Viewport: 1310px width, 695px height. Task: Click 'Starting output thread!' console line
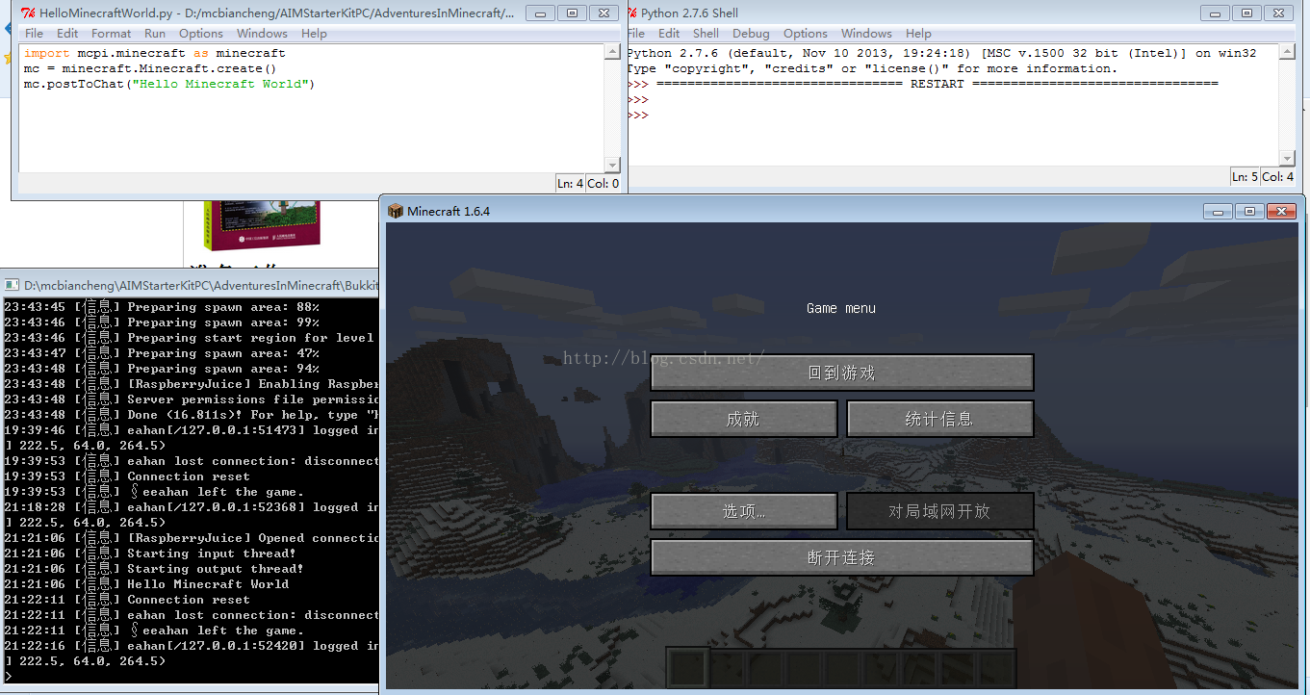pos(154,569)
